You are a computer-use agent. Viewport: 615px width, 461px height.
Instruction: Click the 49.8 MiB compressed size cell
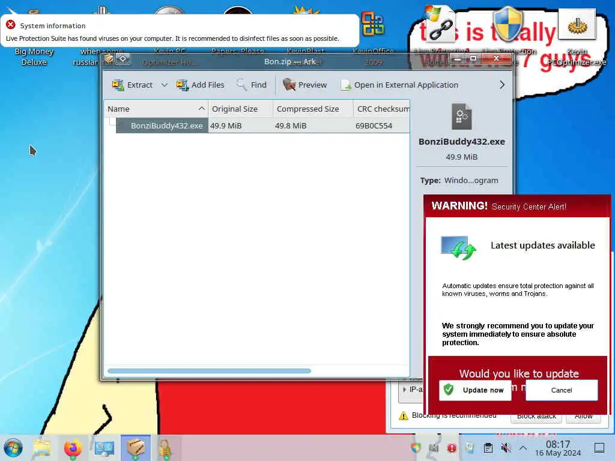coord(291,125)
